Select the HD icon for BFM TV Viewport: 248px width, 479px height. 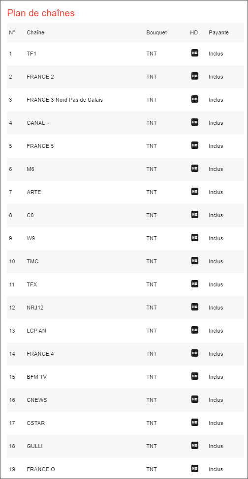(194, 376)
